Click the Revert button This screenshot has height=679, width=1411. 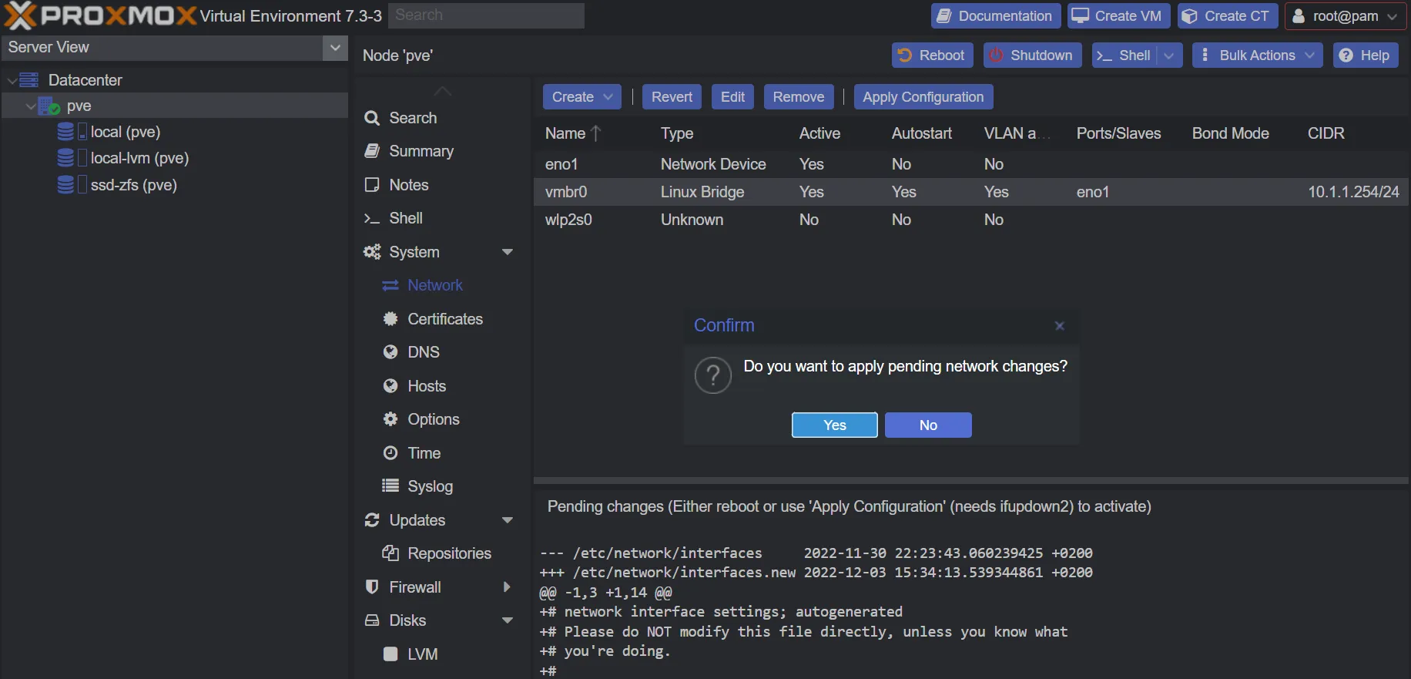point(672,97)
